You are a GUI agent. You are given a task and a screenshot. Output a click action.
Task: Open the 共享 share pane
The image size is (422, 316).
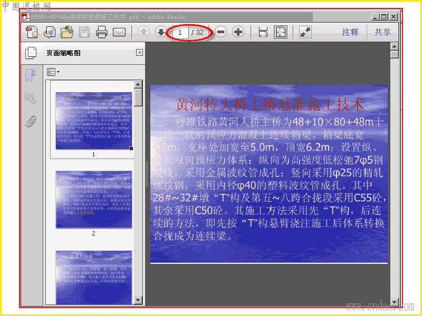point(382,32)
